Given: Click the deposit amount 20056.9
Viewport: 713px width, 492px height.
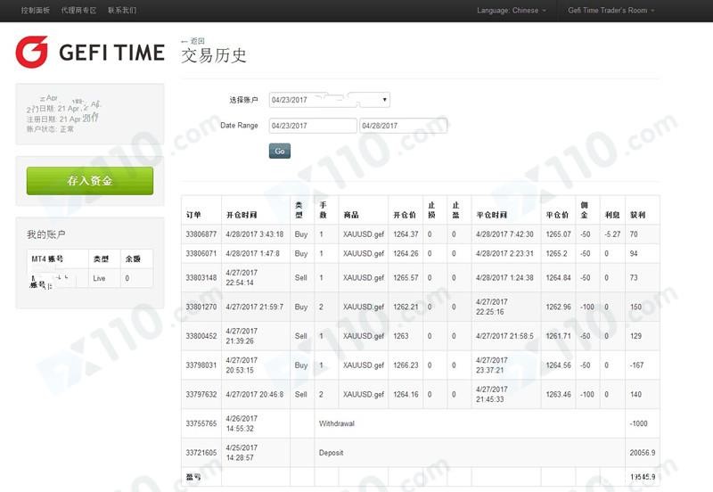Looking at the screenshot, I should tap(643, 453).
